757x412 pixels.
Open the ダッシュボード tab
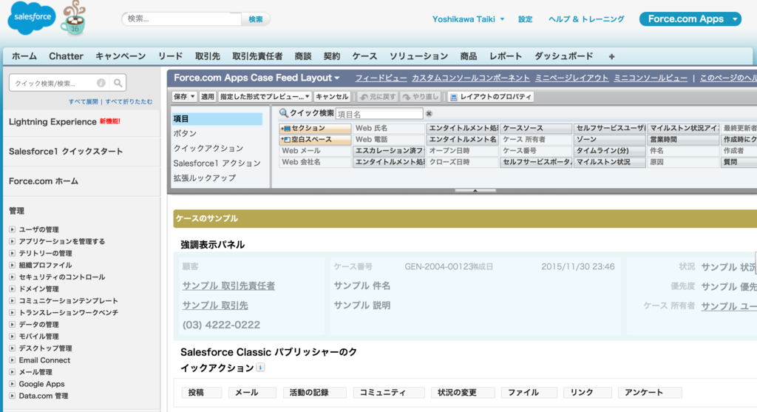coord(563,56)
